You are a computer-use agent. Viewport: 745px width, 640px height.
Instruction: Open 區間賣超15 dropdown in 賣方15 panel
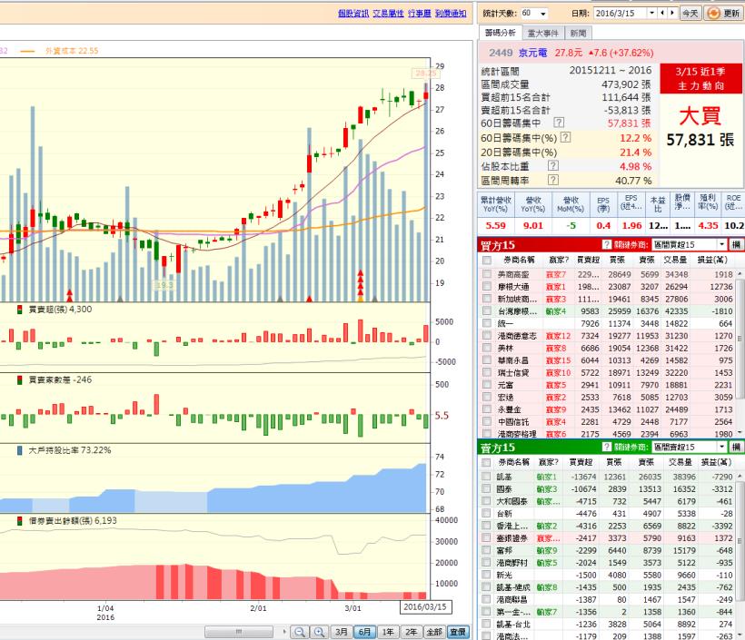coord(721,448)
